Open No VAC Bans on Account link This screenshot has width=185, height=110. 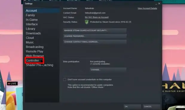[97, 17]
